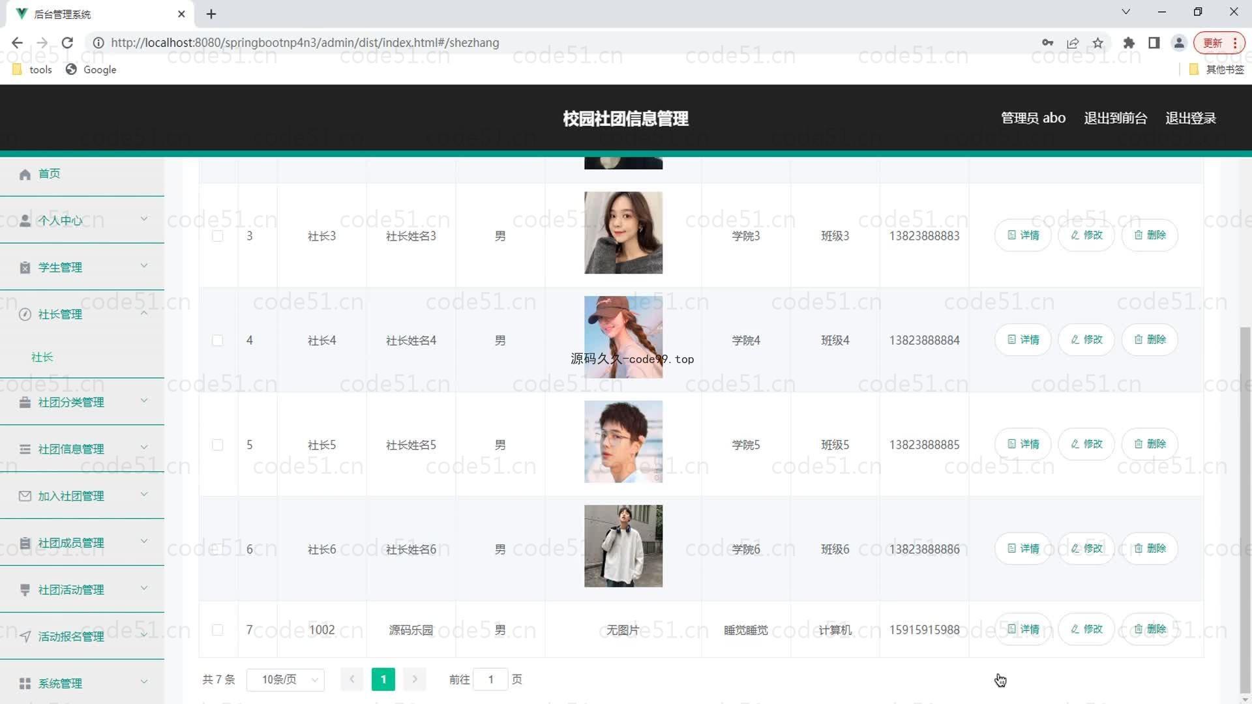The image size is (1252, 704).
Task: Click the photo thumbnail of 社长6
Action: (x=623, y=546)
